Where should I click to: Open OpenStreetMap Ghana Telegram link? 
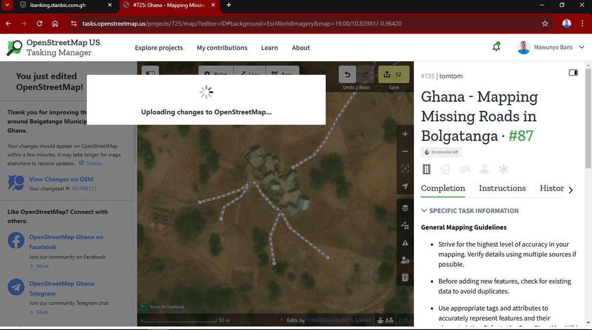point(62,289)
